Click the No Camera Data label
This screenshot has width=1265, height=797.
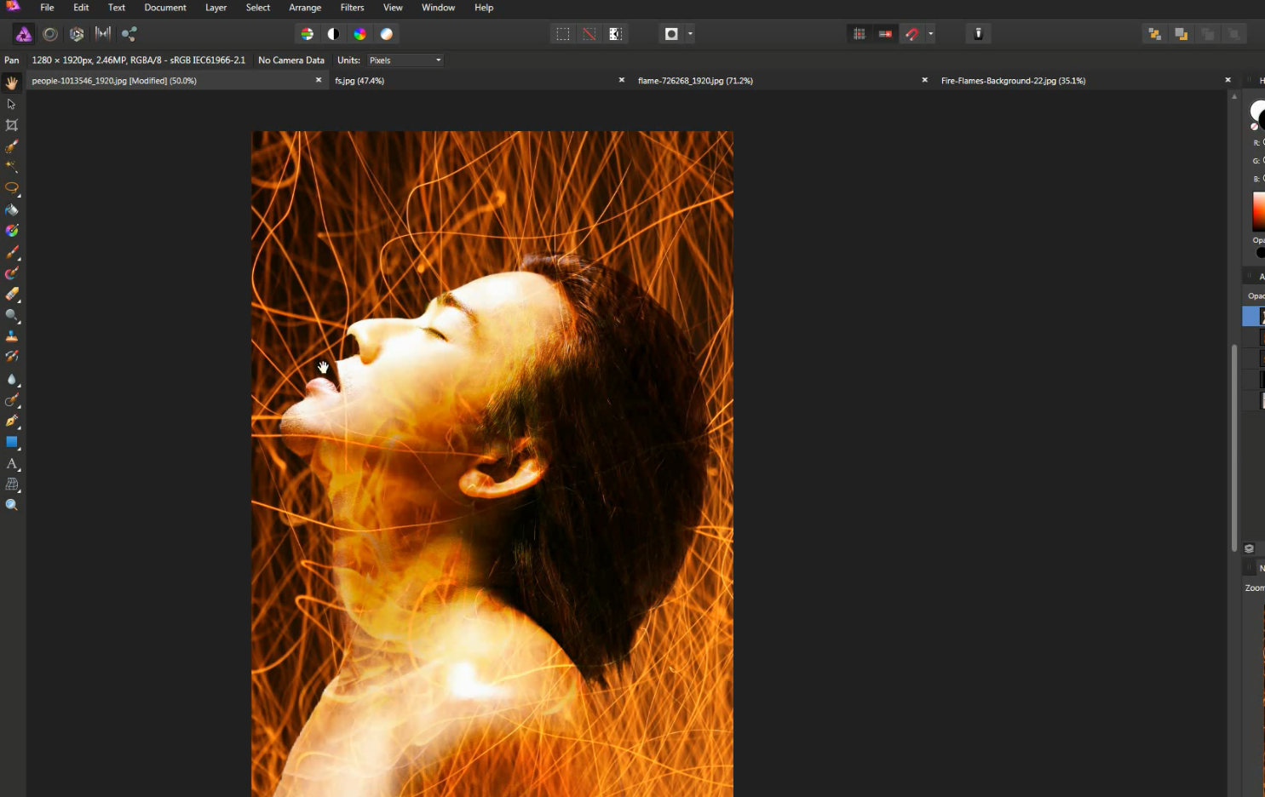[291, 60]
